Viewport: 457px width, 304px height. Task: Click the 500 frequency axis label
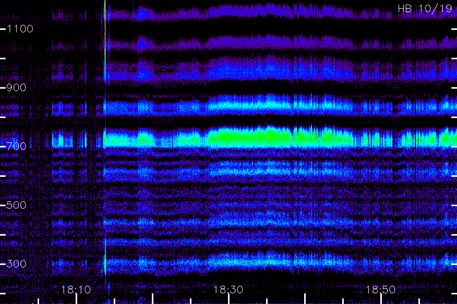click(x=16, y=205)
